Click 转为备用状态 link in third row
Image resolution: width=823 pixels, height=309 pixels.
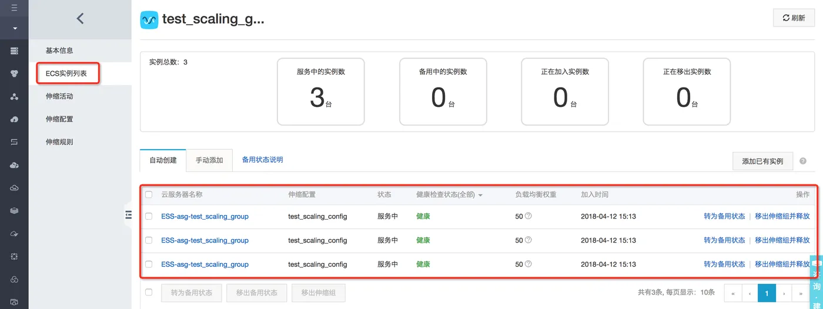click(724, 264)
